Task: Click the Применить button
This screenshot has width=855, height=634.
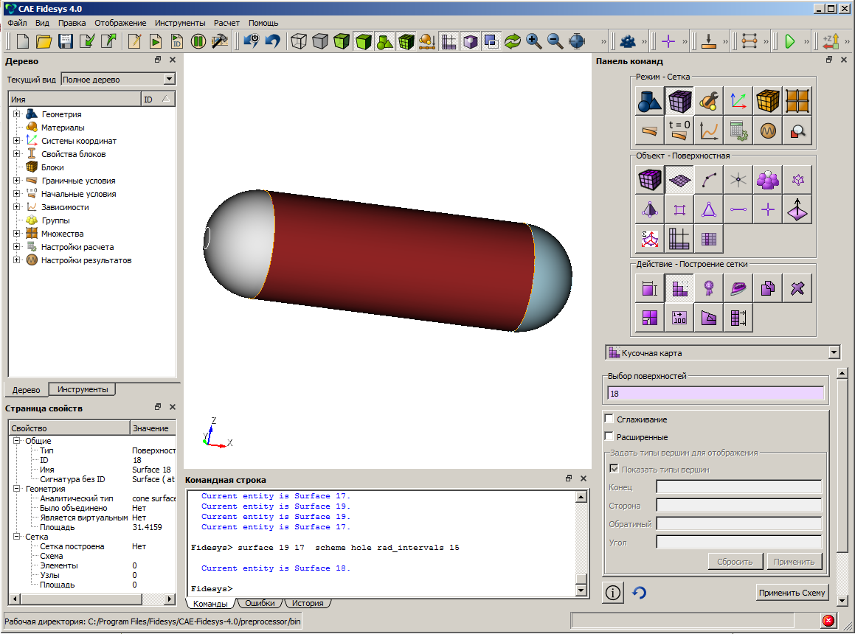Action: coord(794,562)
